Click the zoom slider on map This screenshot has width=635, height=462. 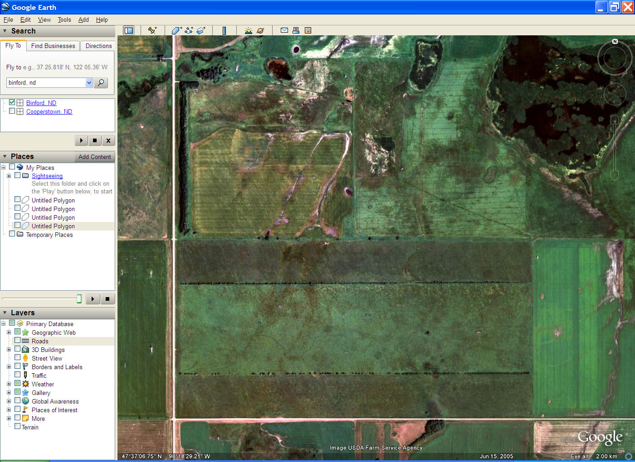(x=615, y=147)
